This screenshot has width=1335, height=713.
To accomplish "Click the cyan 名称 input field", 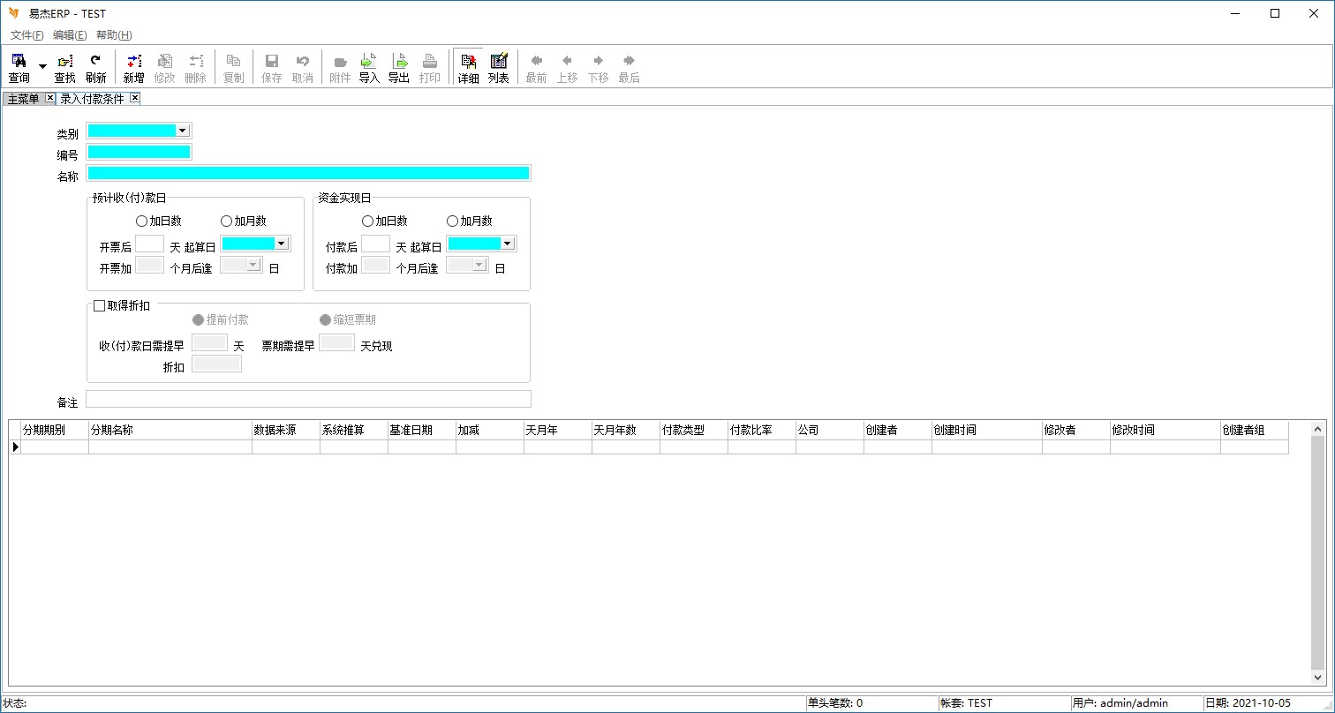I will [x=308, y=173].
